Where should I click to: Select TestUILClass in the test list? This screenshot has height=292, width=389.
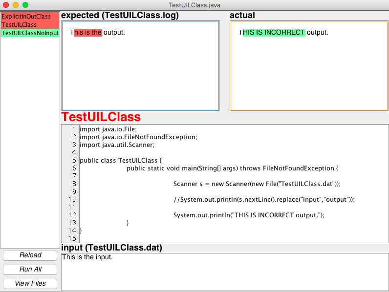tap(30, 25)
